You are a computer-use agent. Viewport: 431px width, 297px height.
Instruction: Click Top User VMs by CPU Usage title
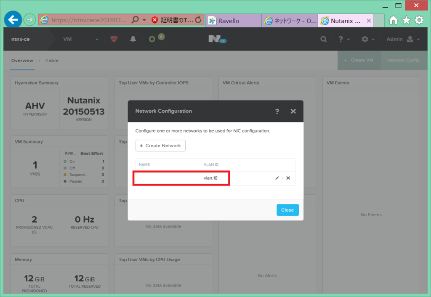(149, 260)
